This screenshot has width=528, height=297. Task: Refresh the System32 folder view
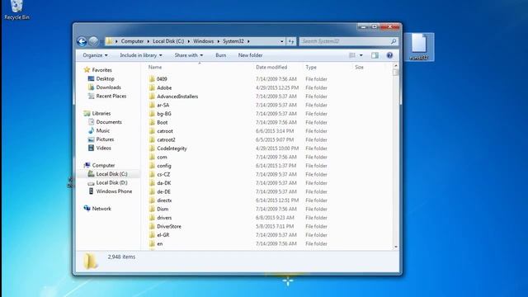tap(291, 41)
